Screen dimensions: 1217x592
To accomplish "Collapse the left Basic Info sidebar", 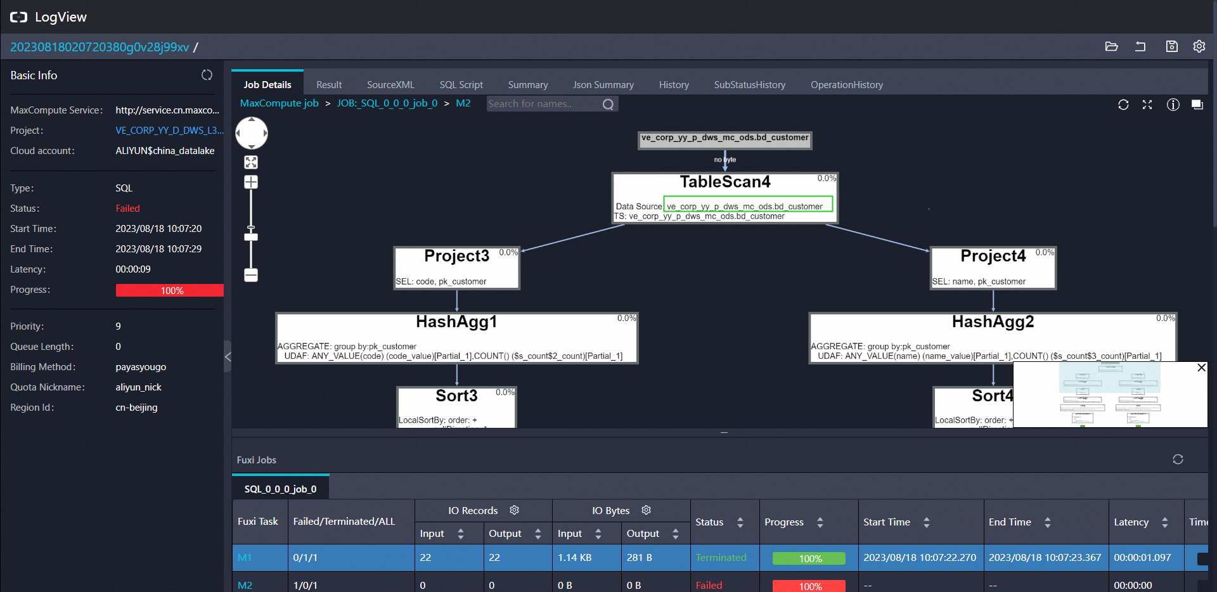I will pyautogui.click(x=228, y=357).
